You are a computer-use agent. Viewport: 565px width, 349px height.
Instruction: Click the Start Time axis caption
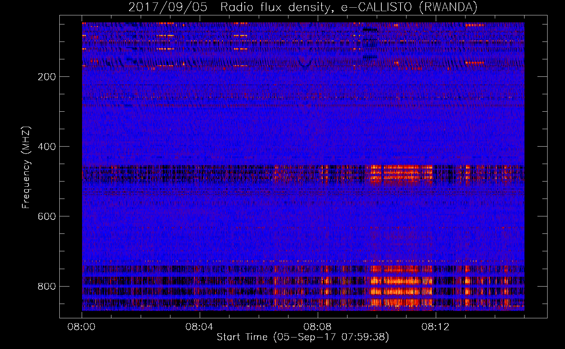[303, 337]
